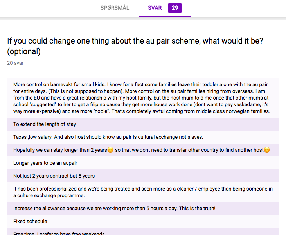Select the "To extend the length of stay" answer
This screenshot has width=286, height=251.
point(45,124)
